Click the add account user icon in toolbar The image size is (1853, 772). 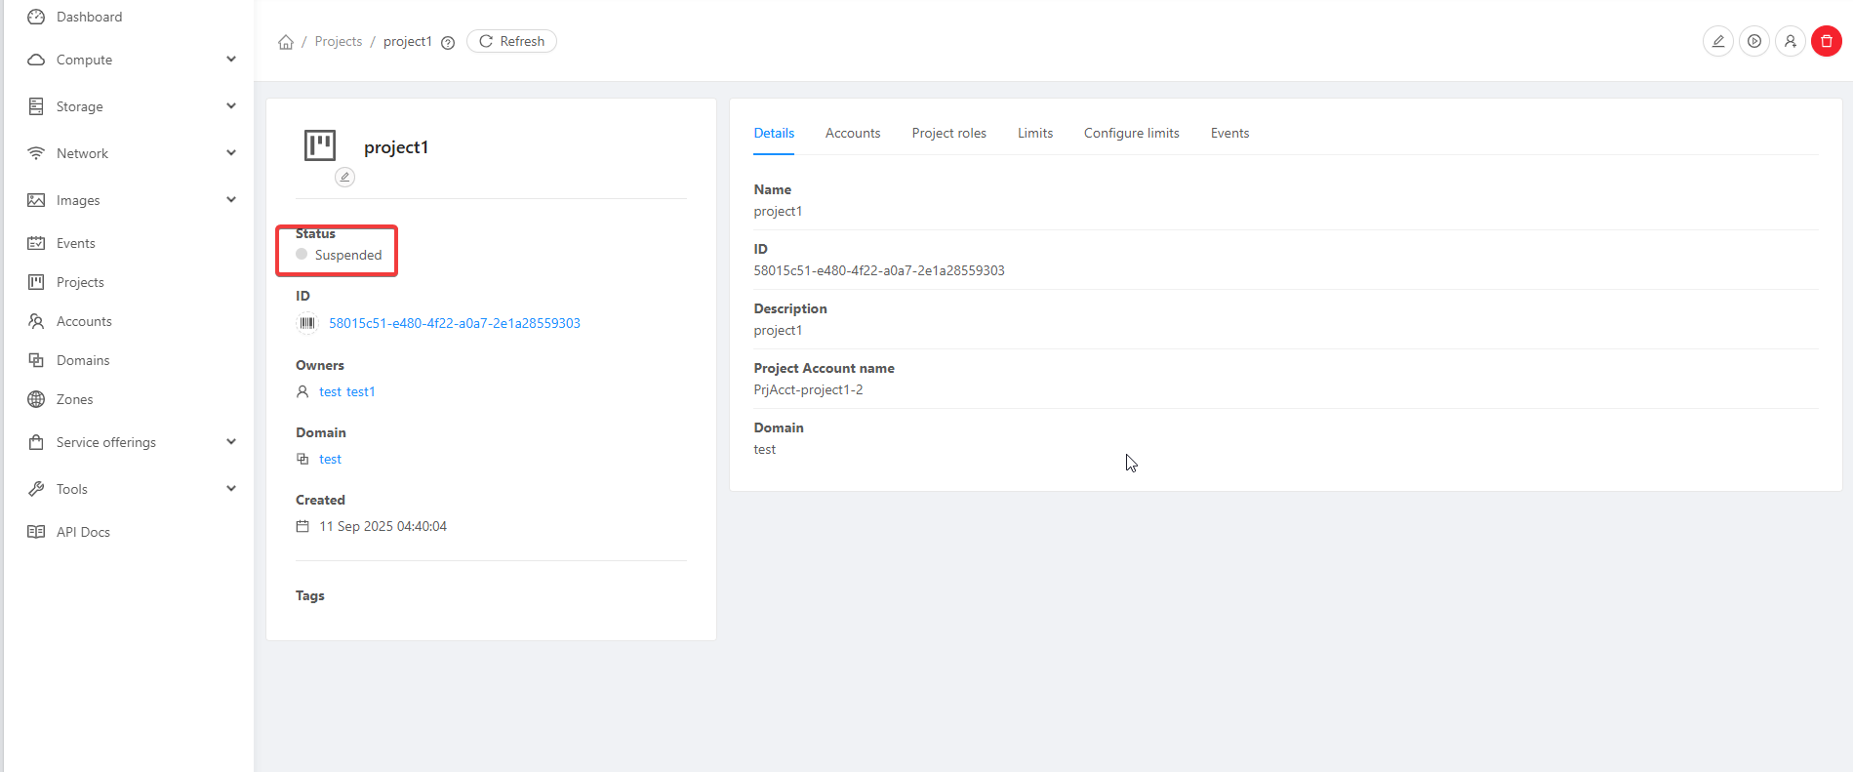(1790, 41)
